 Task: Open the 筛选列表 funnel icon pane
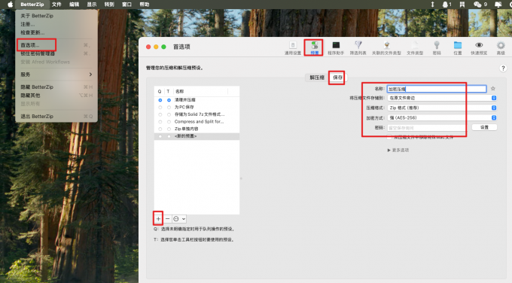(x=358, y=48)
